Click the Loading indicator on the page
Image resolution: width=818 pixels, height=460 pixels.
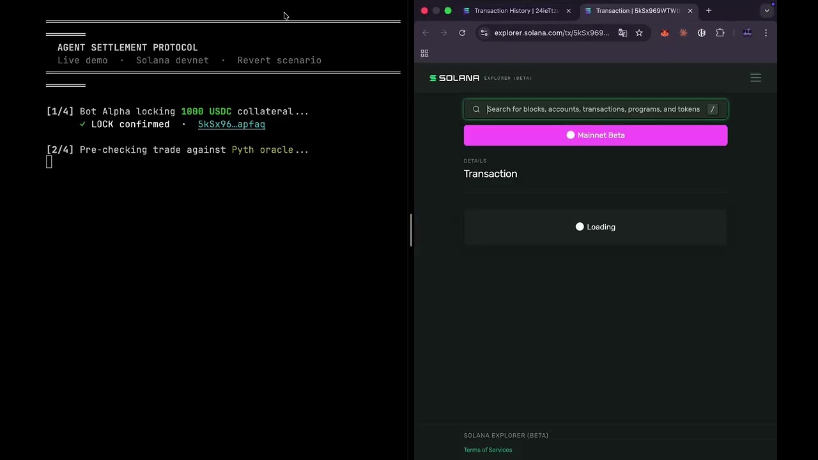[x=595, y=227]
